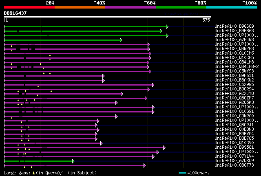Click the yellow gap marker under the Q8W2F3 row
Screen dimensions: 261x176
[12, 51]
